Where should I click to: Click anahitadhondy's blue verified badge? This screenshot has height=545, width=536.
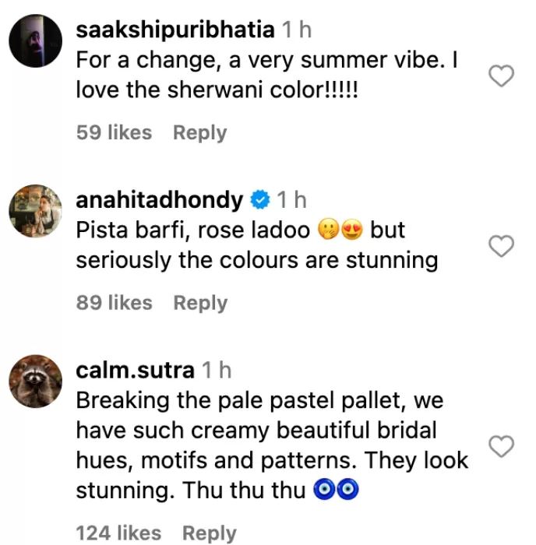point(260,199)
